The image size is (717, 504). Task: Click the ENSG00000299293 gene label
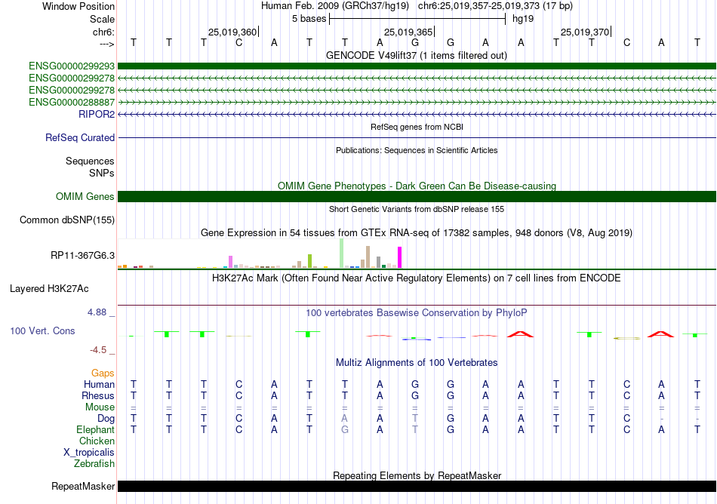point(72,66)
